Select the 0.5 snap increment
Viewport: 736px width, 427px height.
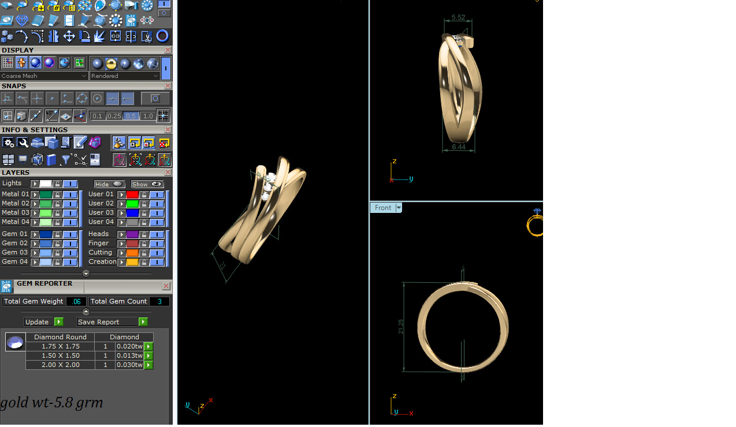(x=131, y=116)
